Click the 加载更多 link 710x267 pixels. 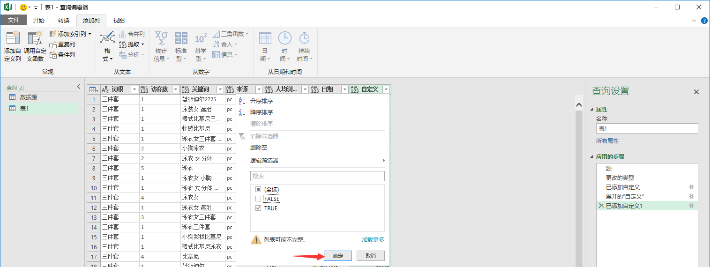pos(373,240)
